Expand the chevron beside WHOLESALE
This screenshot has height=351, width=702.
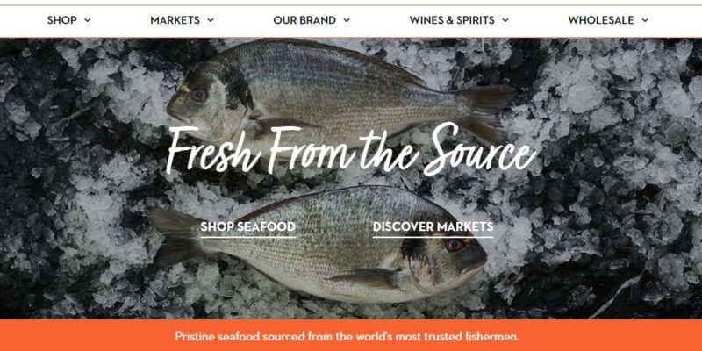(x=645, y=20)
